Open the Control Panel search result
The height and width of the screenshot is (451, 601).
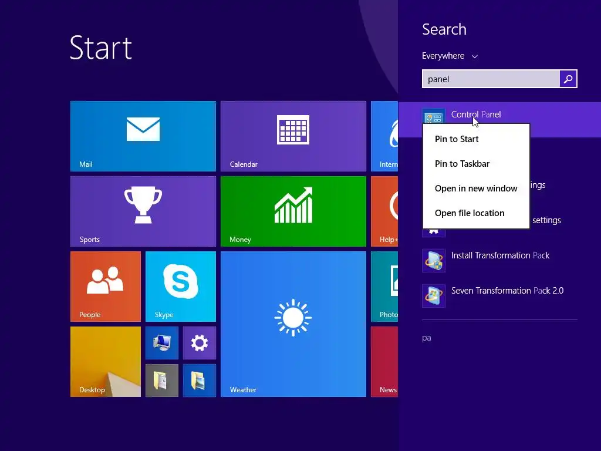(499, 115)
